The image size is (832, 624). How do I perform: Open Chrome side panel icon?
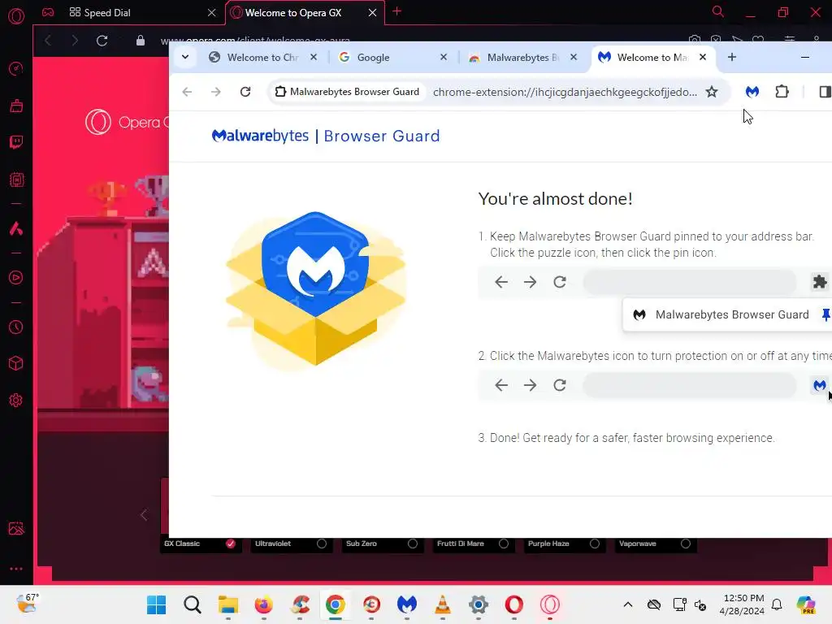coord(824,92)
